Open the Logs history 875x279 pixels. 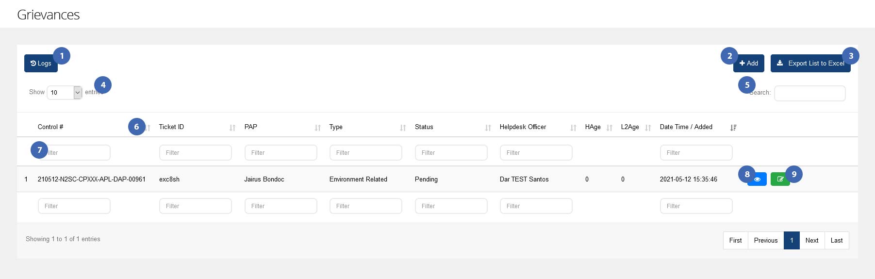coord(41,64)
